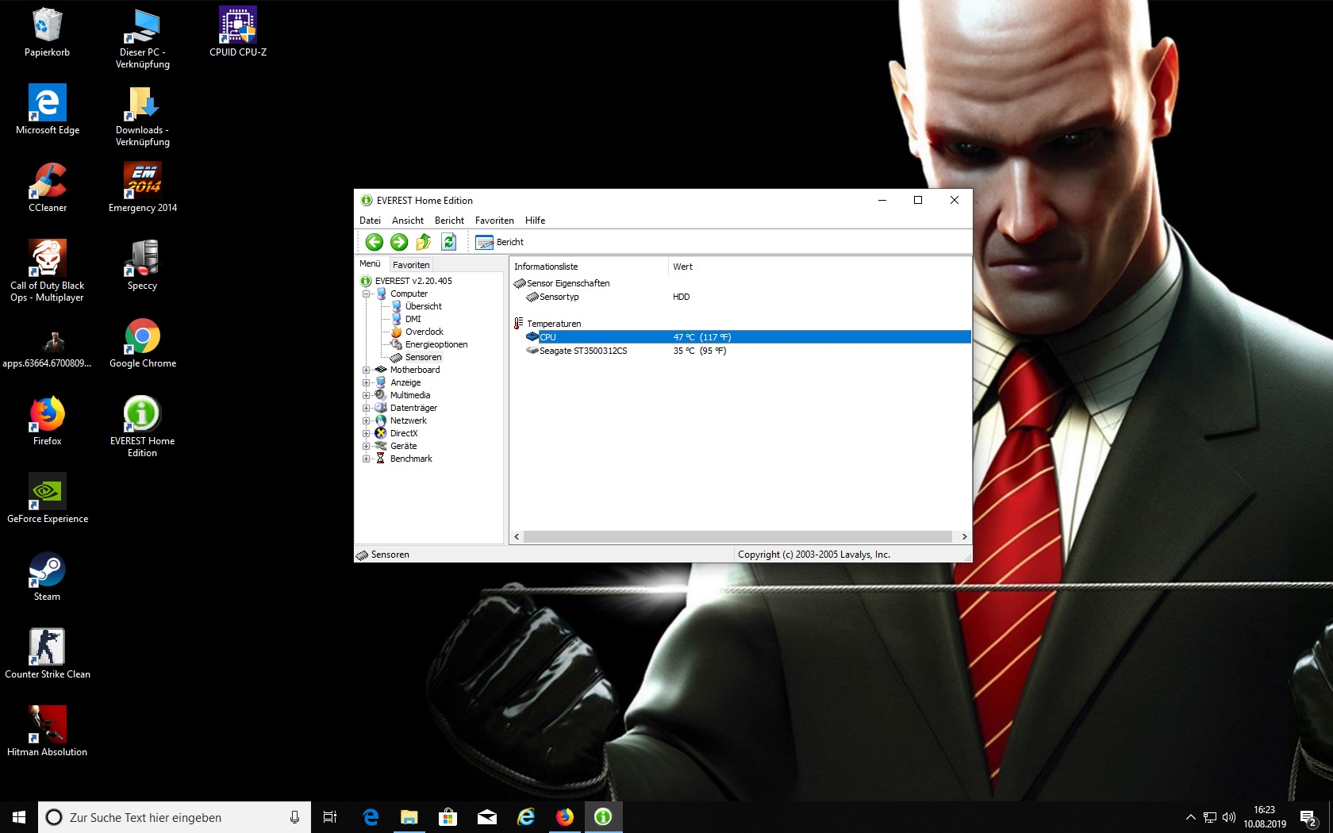The width and height of the screenshot is (1333, 833).
Task: Select Übersicht in the tree
Action: pyautogui.click(x=424, y=306)
